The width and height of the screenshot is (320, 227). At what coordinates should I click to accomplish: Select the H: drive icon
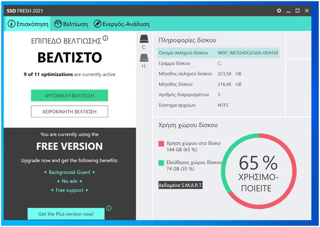tap(144, 58)
